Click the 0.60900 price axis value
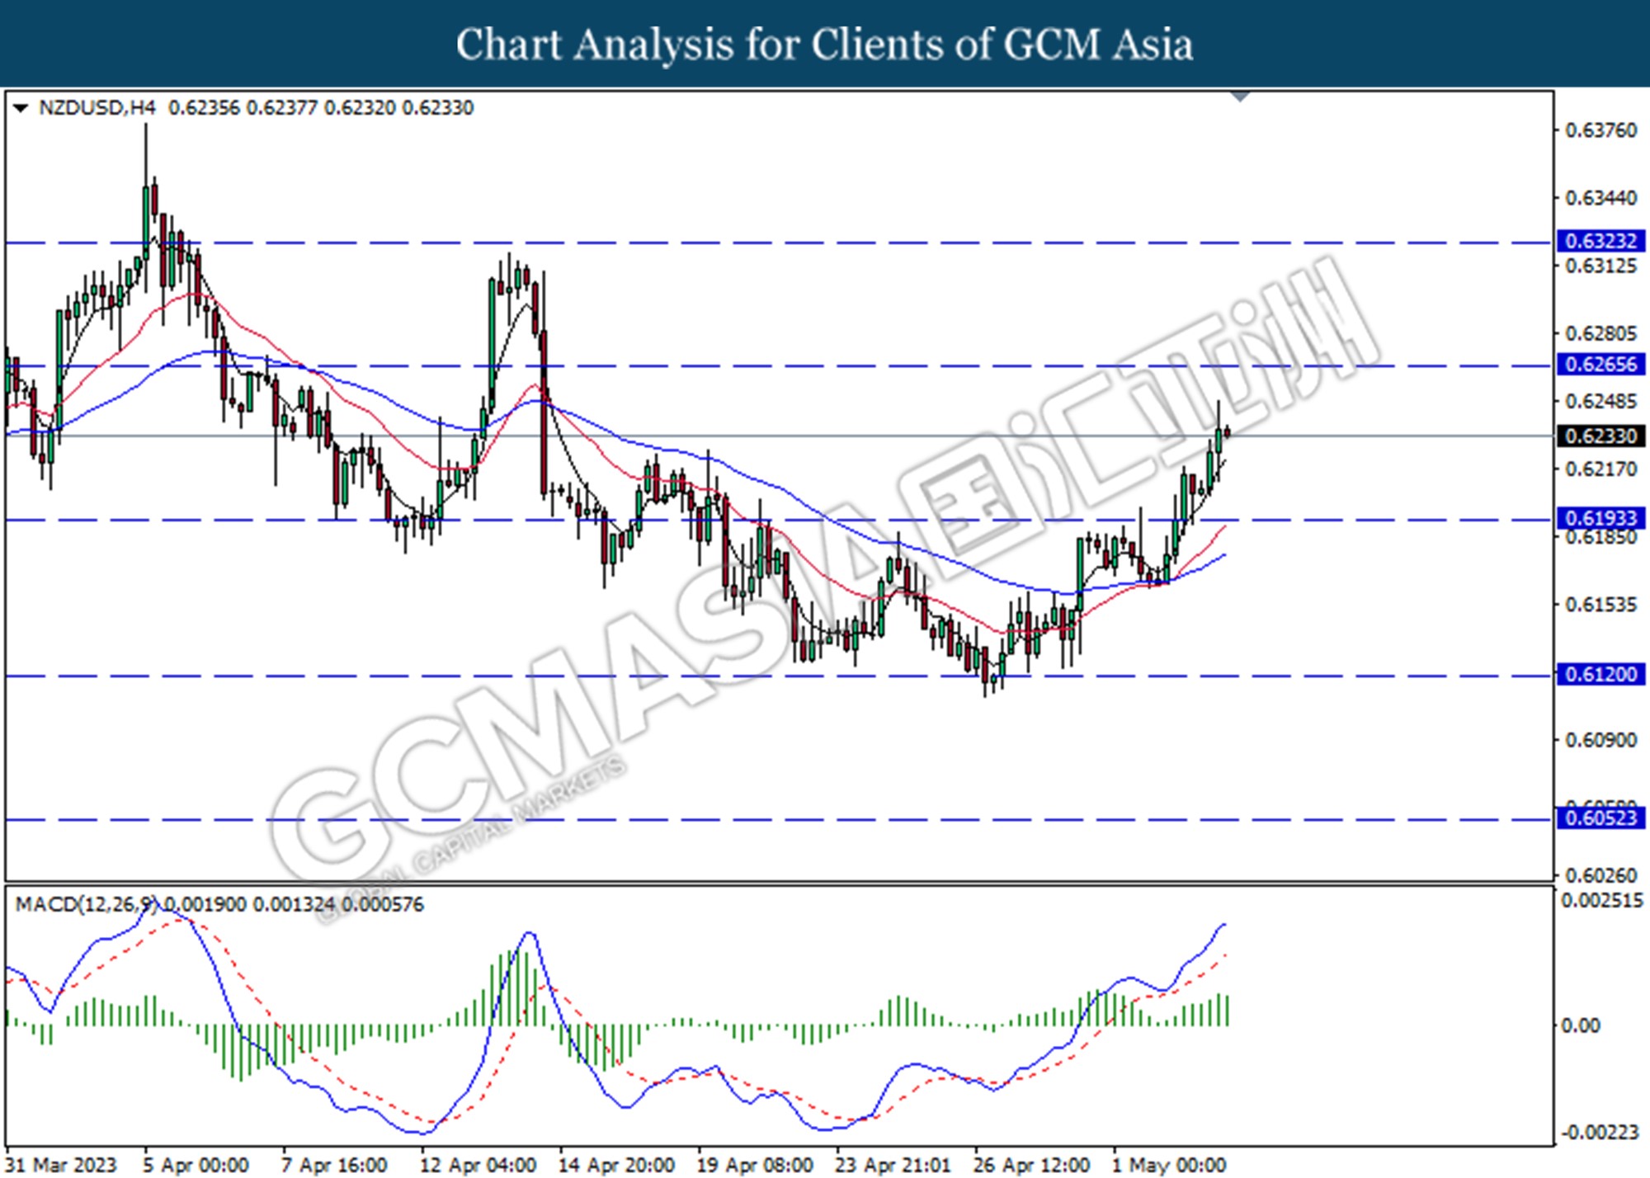Screen dimensions: 1650x1178 1600,740
